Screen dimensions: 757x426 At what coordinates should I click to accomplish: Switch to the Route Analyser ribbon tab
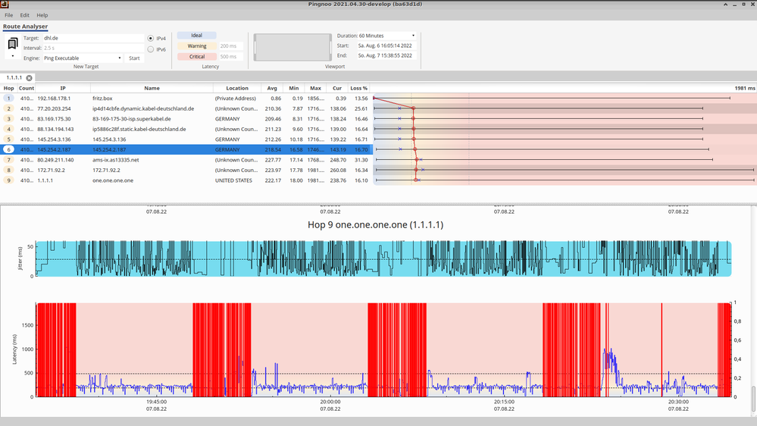[25, 27]
